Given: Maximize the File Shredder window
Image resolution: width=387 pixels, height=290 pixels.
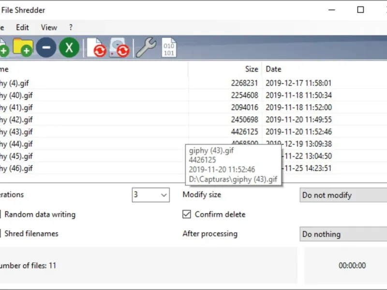Looking at the screenshot, I should (x=360, y=10).
